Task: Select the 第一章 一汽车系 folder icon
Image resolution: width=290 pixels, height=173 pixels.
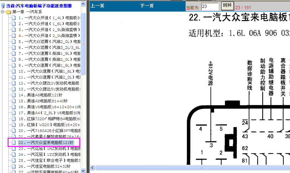Action: click(x=9, y=12)
